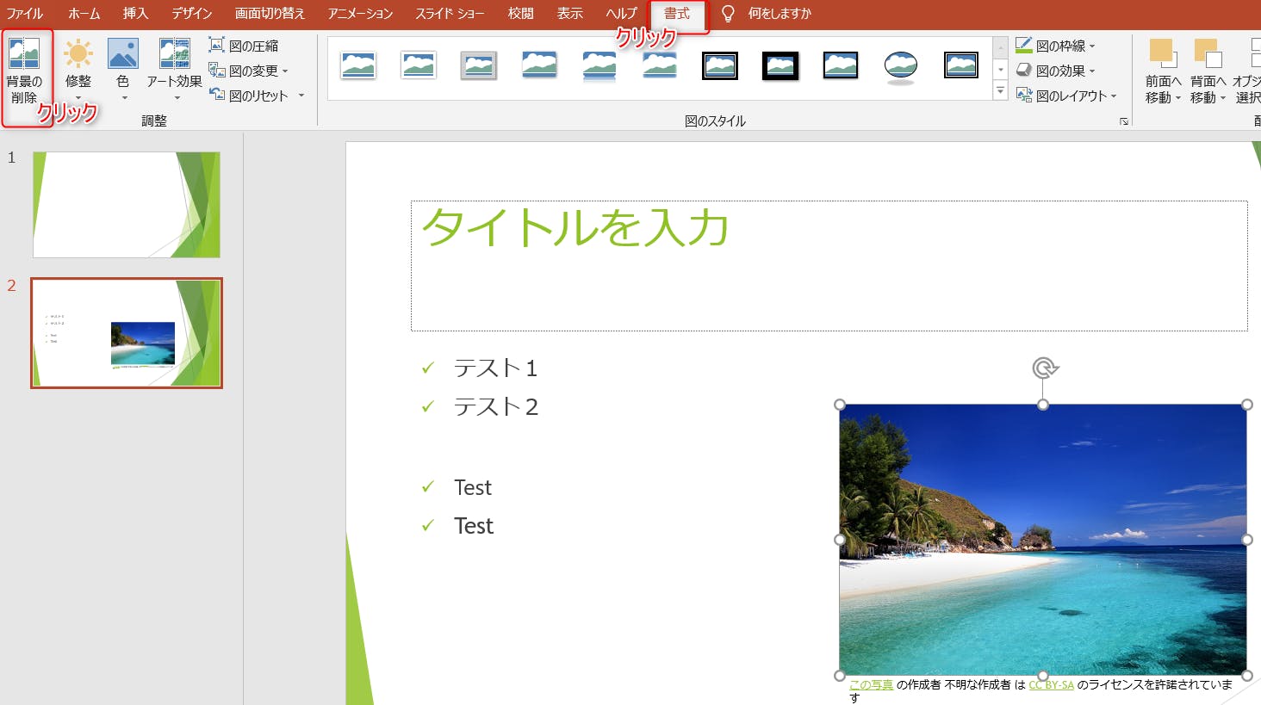Open the 修整 (Corrections) brightness tool
1261x705 pixels.
tap(78, 54)
